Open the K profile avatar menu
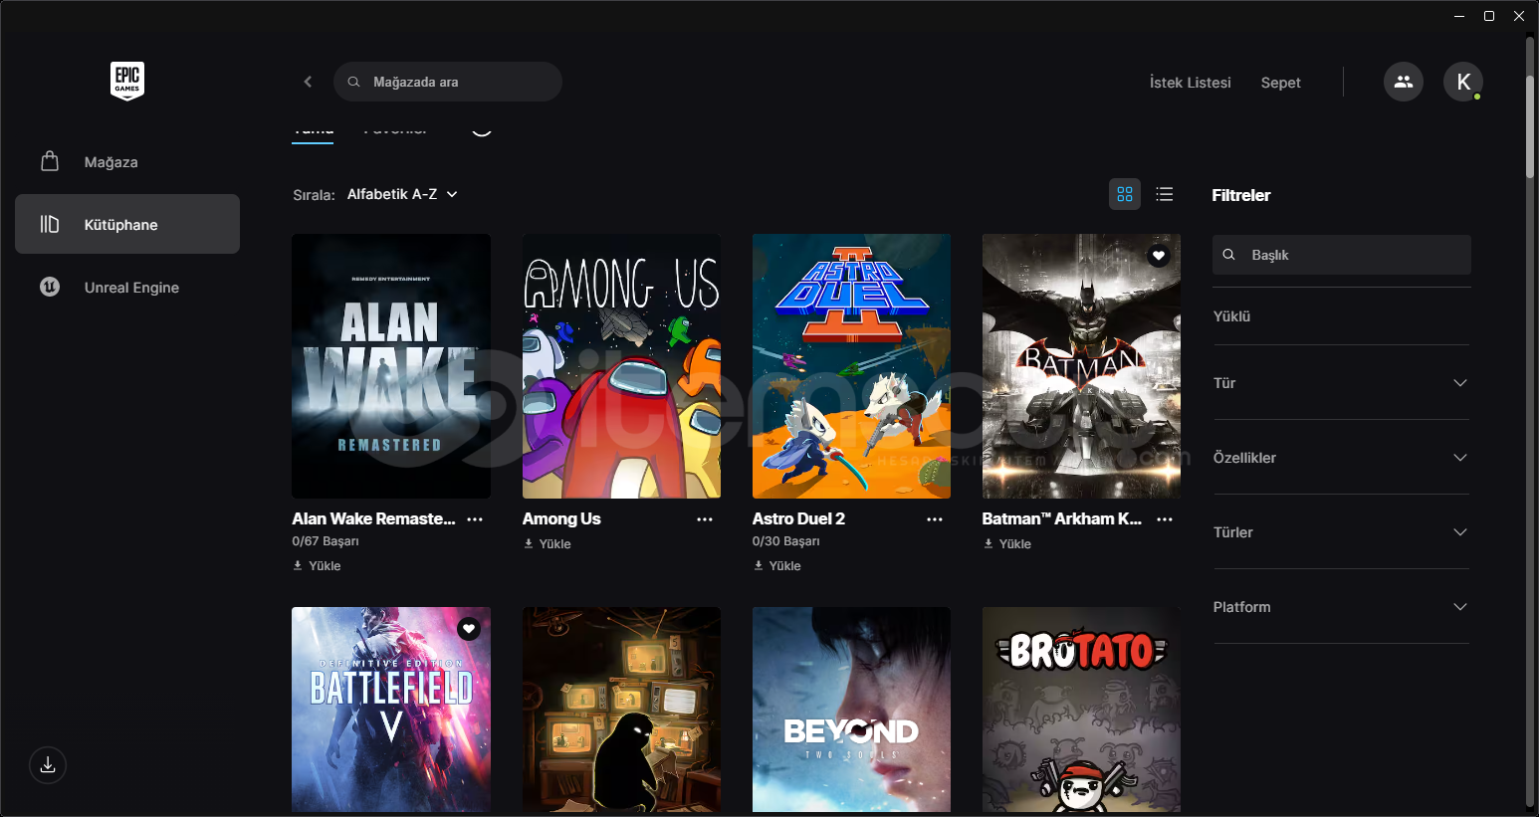The width and height of the screenshot is (1539, 817). point(1463,82)
